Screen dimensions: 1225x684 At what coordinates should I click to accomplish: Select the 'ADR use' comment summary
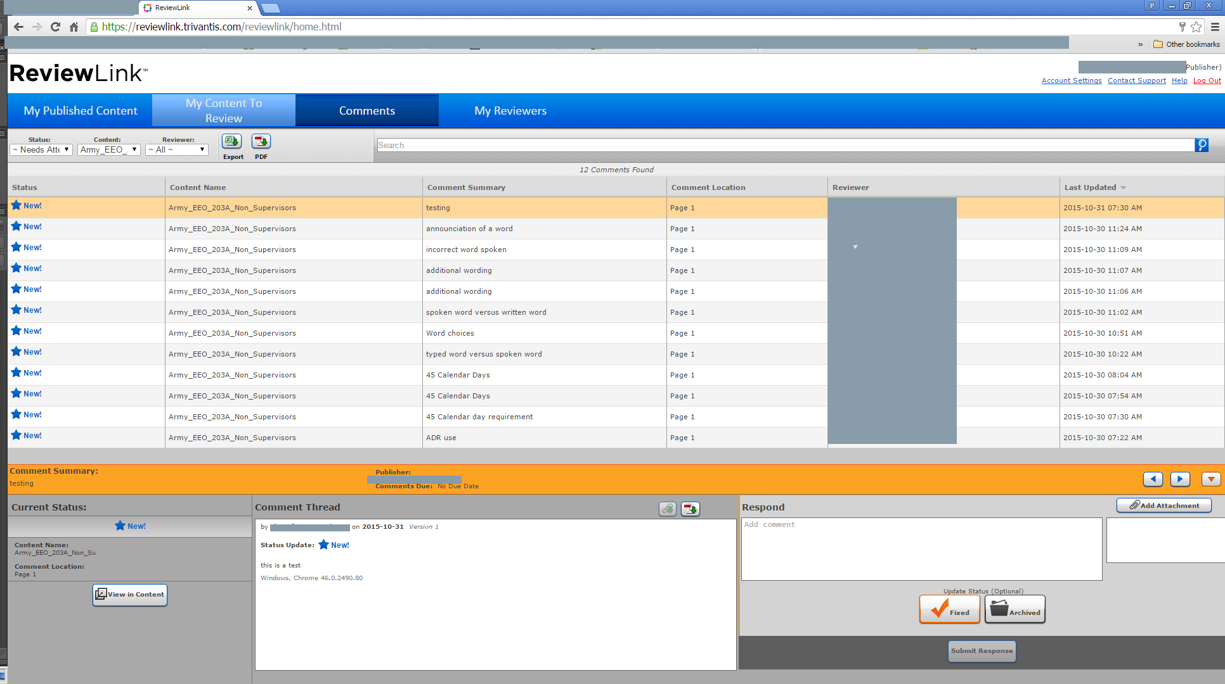click(441, 438)
